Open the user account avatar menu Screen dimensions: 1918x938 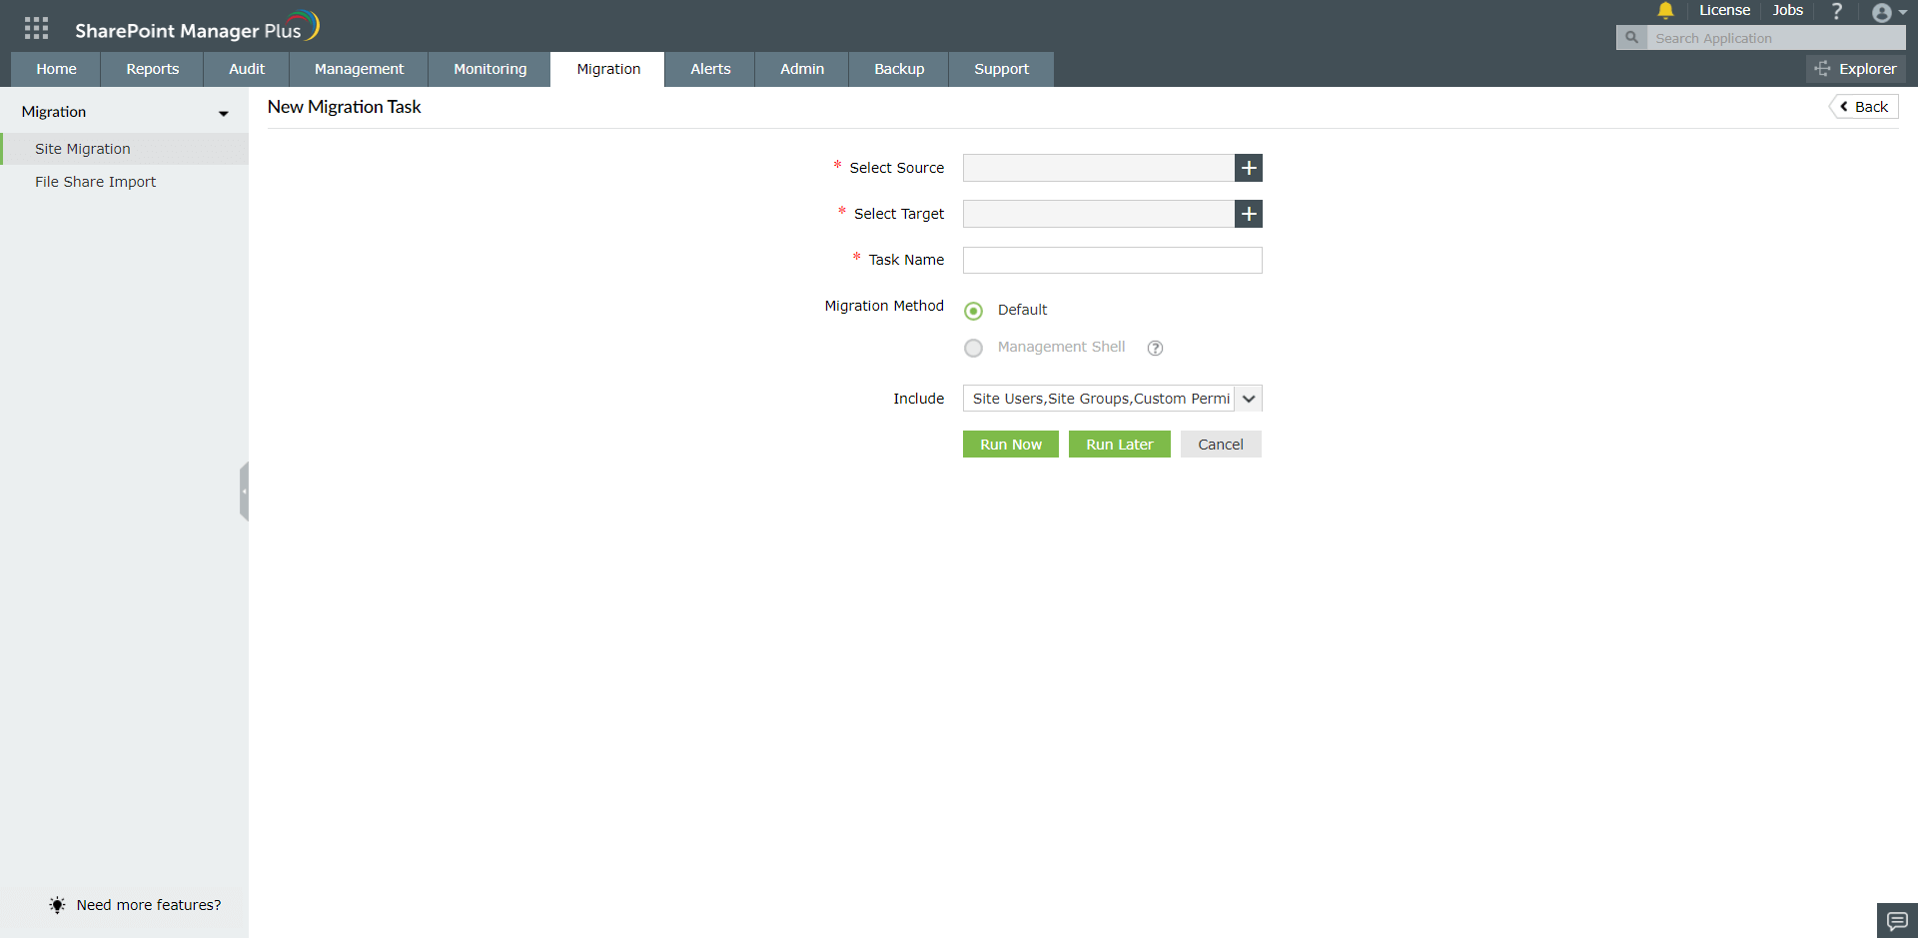[x=1888, y=12]
